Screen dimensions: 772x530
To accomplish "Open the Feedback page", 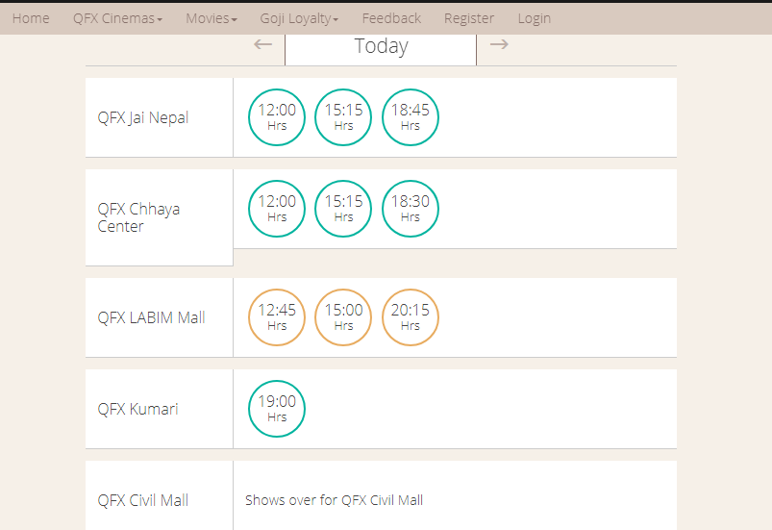I will pyautogui.click(x=391, y=18).
